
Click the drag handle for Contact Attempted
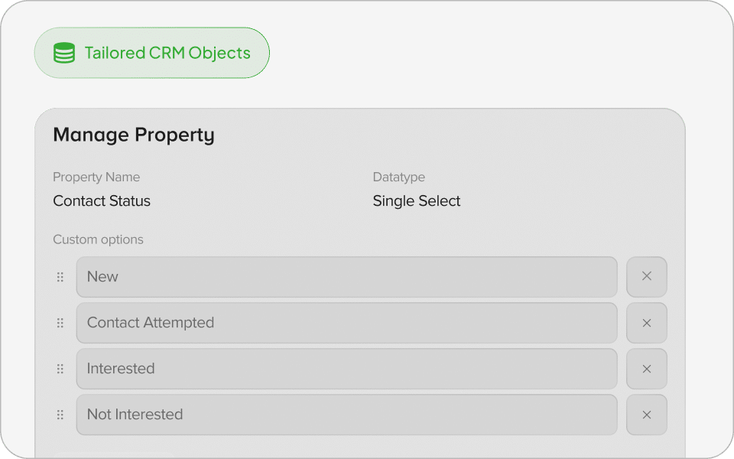[x=60, y=323]
